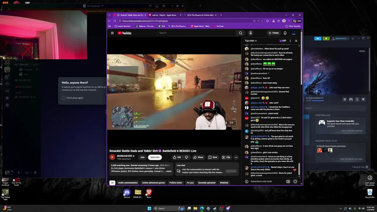Go back in the browser

[109, 21]
